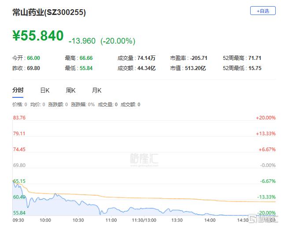Click the 79.11 y-axis label
This screenshot has width=281, height=226.
click(x=19, y=133)
